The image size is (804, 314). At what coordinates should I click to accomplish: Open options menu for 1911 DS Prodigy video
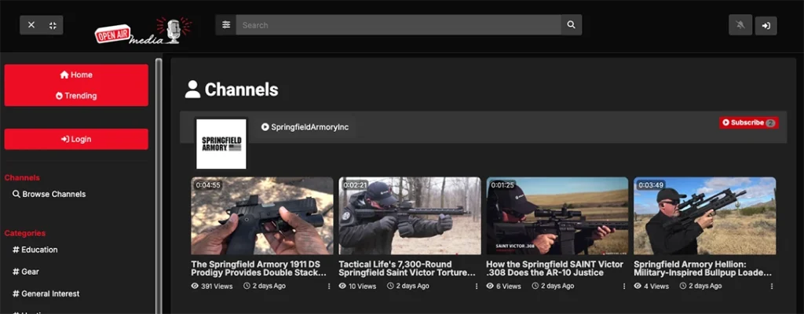[329, 287]
